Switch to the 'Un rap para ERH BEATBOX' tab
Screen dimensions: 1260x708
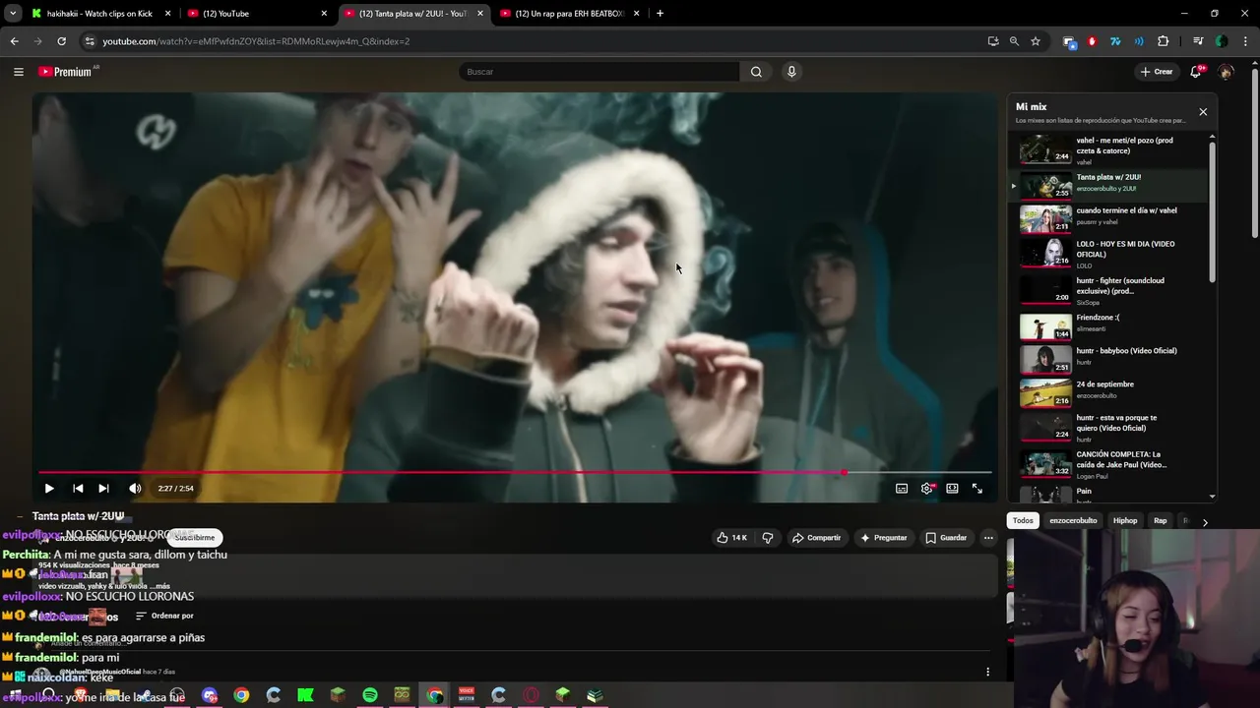(x=571, y=14)
